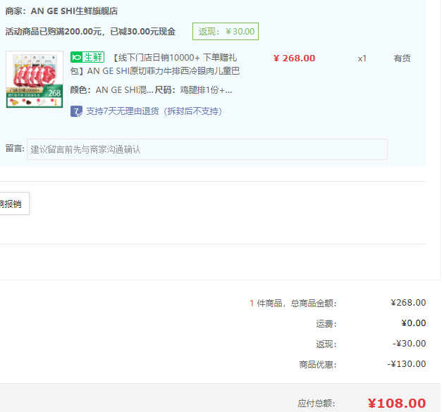Open the product title link AN GE SHI原切菲力牛排

click(x=155, y=64)
